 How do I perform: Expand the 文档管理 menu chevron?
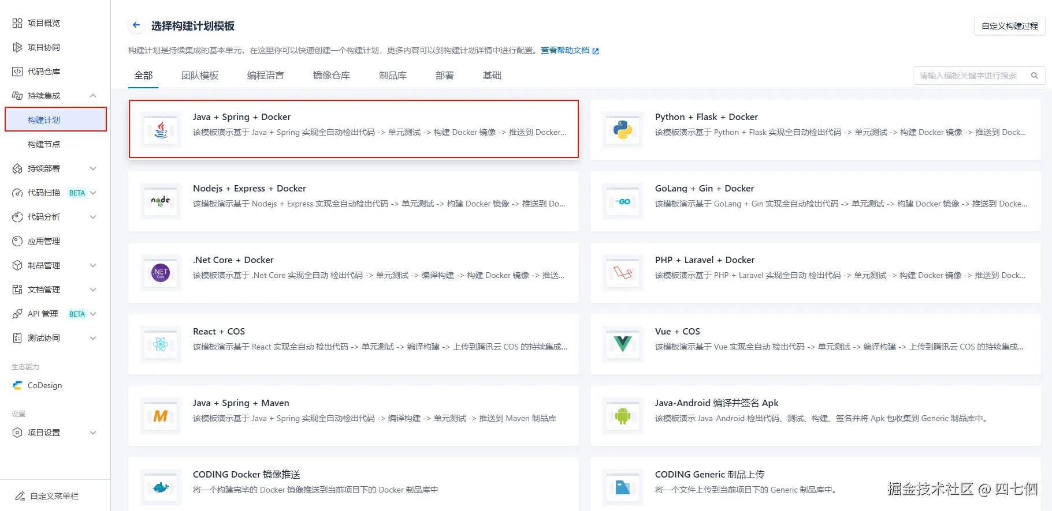(x=93, y=290)
